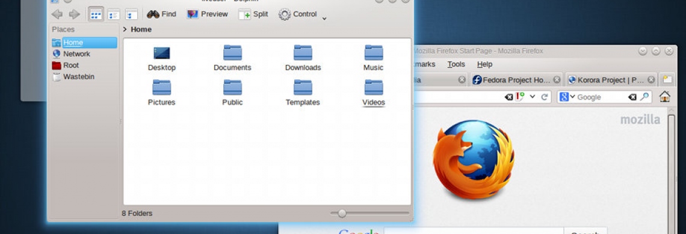The width and height of the screenshot is (686, 234).
Task: Go to the Firefox home page
Action: tap(665, 97)
